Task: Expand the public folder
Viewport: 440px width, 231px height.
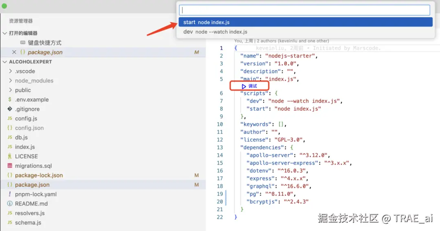Action: pos(10,90)
